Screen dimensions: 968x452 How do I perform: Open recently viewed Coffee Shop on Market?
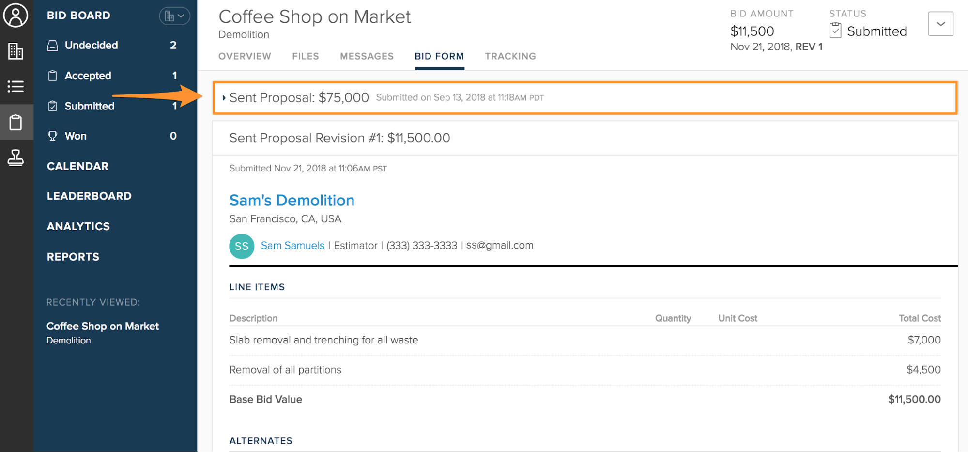(102, 327)
